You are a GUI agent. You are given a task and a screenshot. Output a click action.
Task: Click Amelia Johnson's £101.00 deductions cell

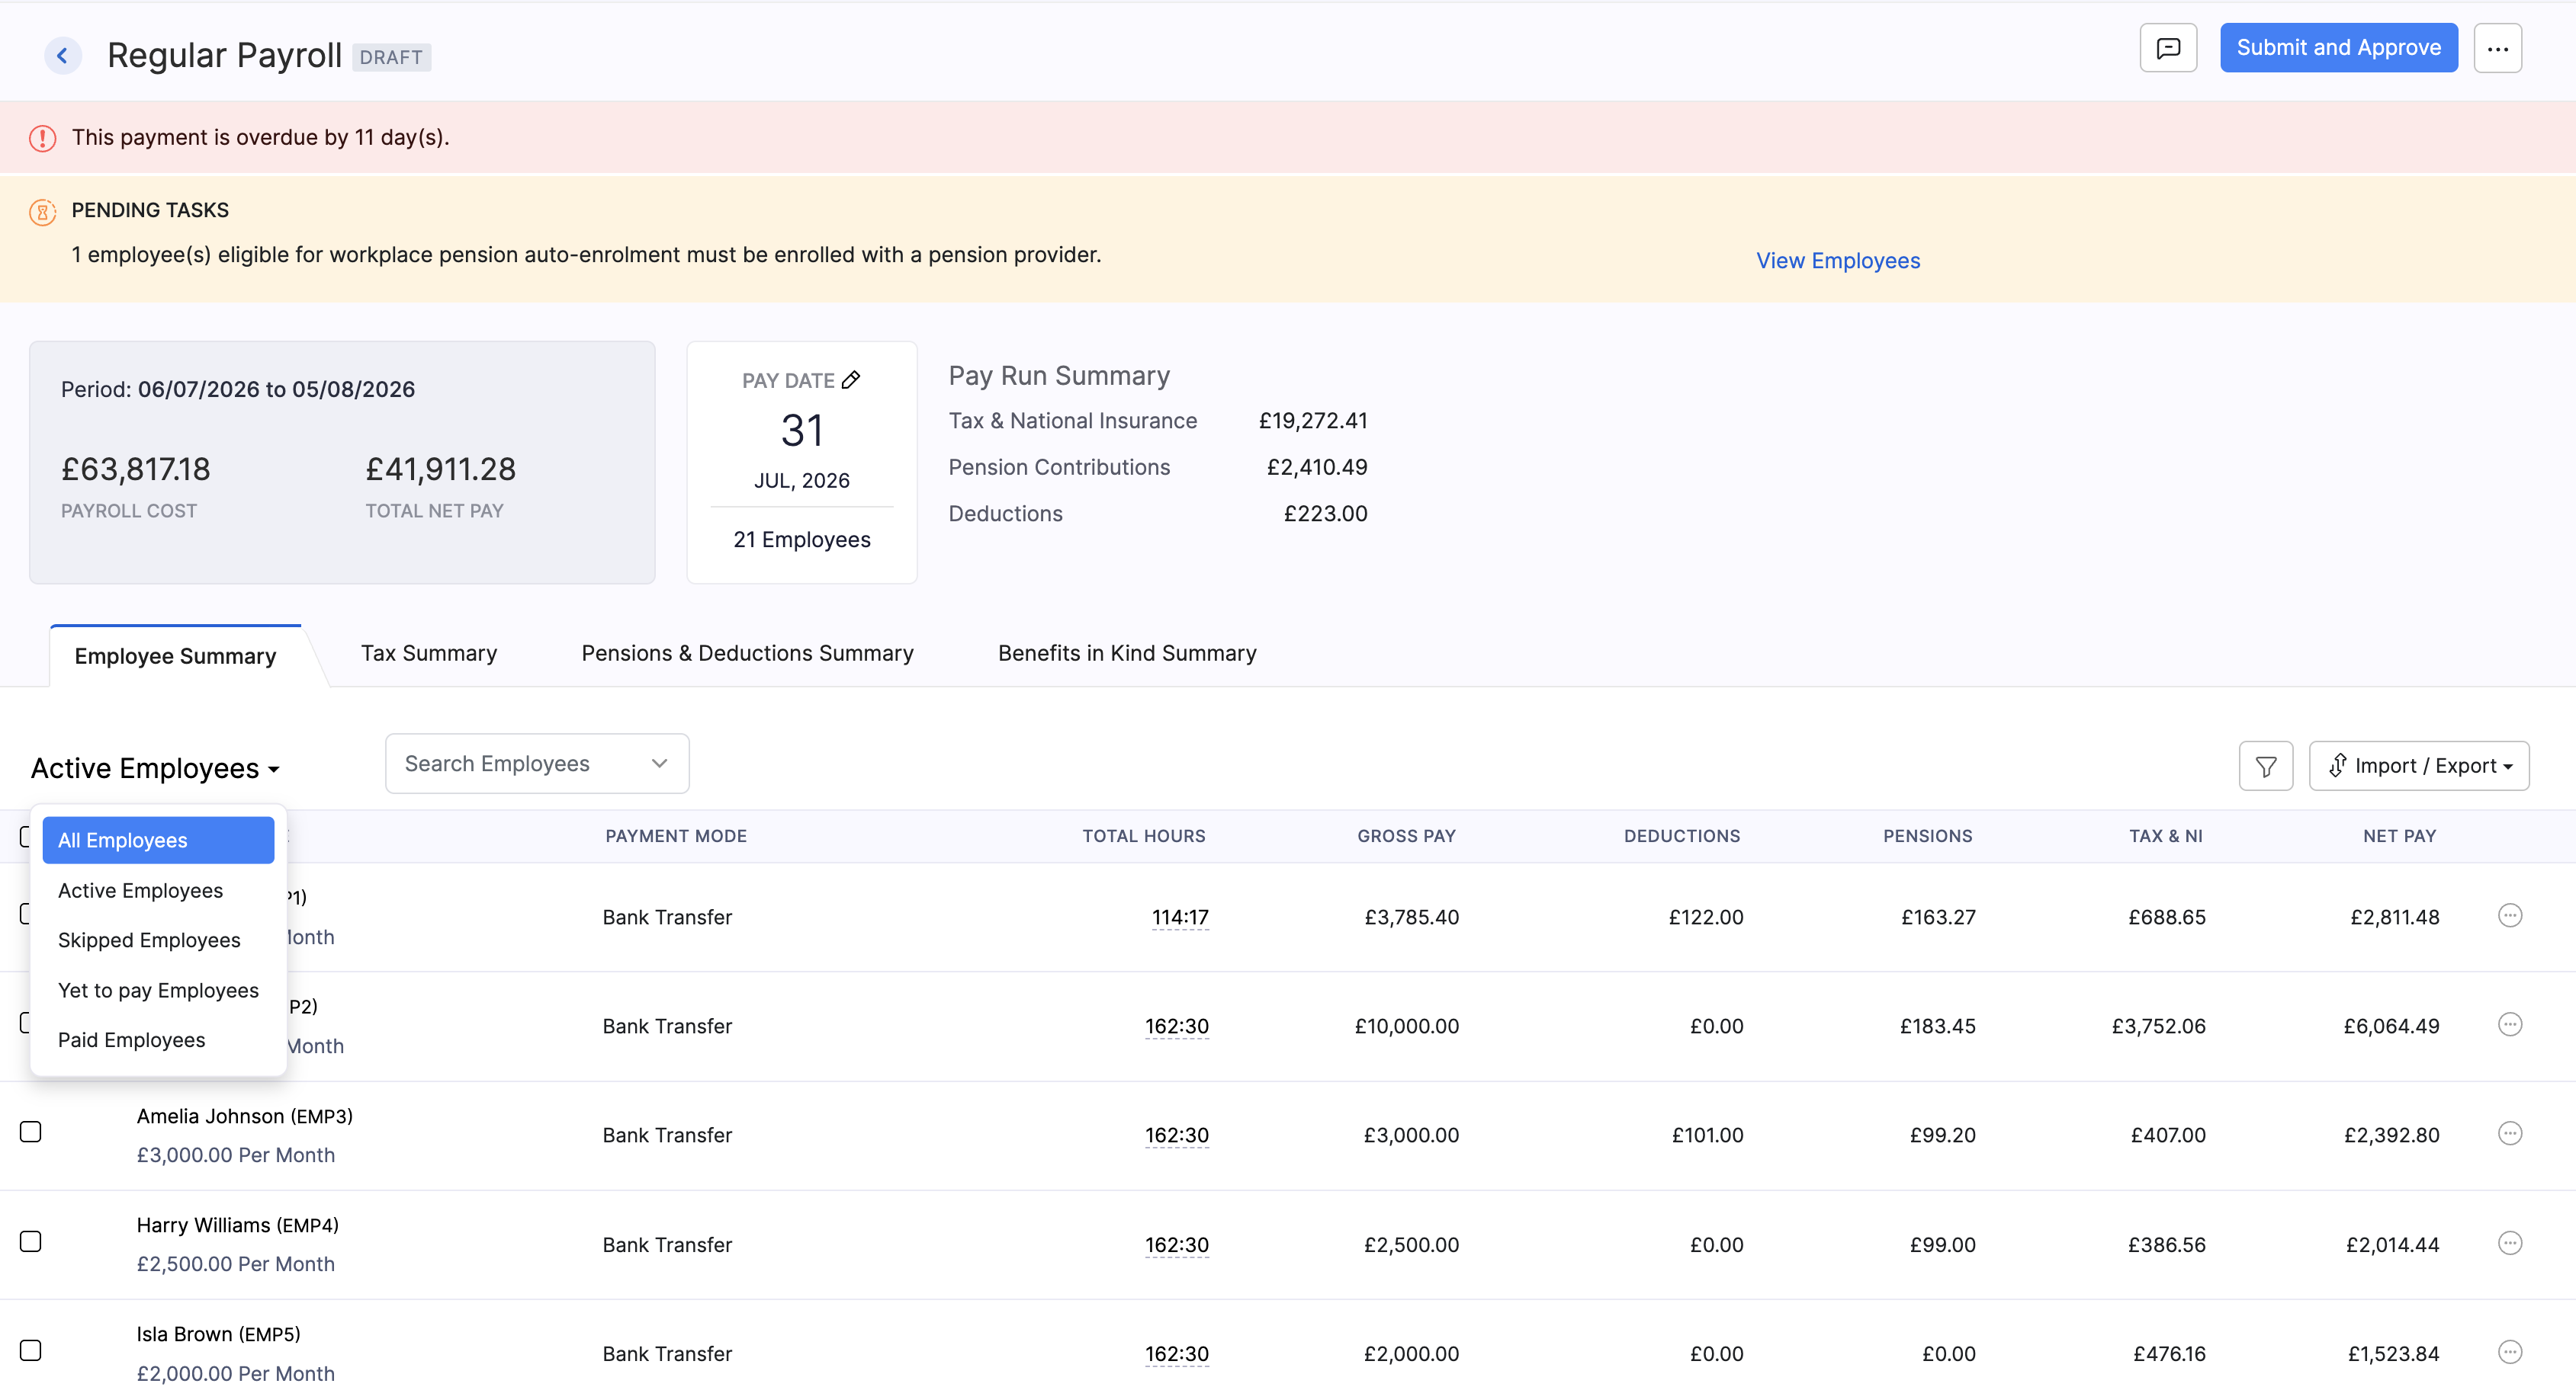[1708, 1135]
